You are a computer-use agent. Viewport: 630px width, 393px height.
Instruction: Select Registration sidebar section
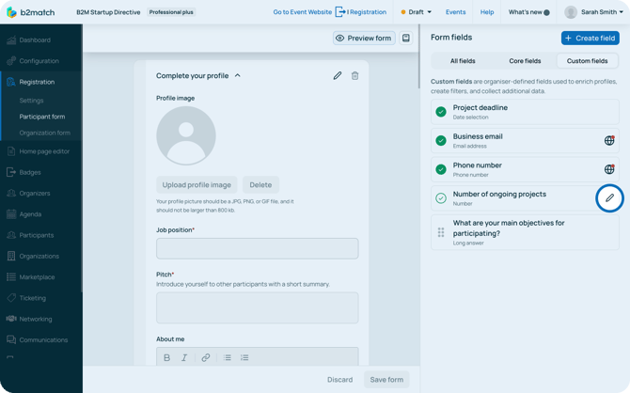pos(37,82)
